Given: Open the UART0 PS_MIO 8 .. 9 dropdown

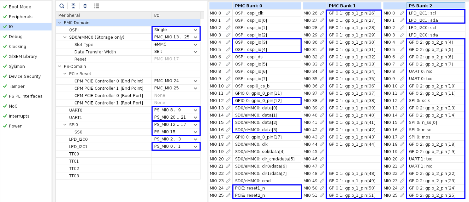Looking at the screenshot, I should tap(195, 110).
